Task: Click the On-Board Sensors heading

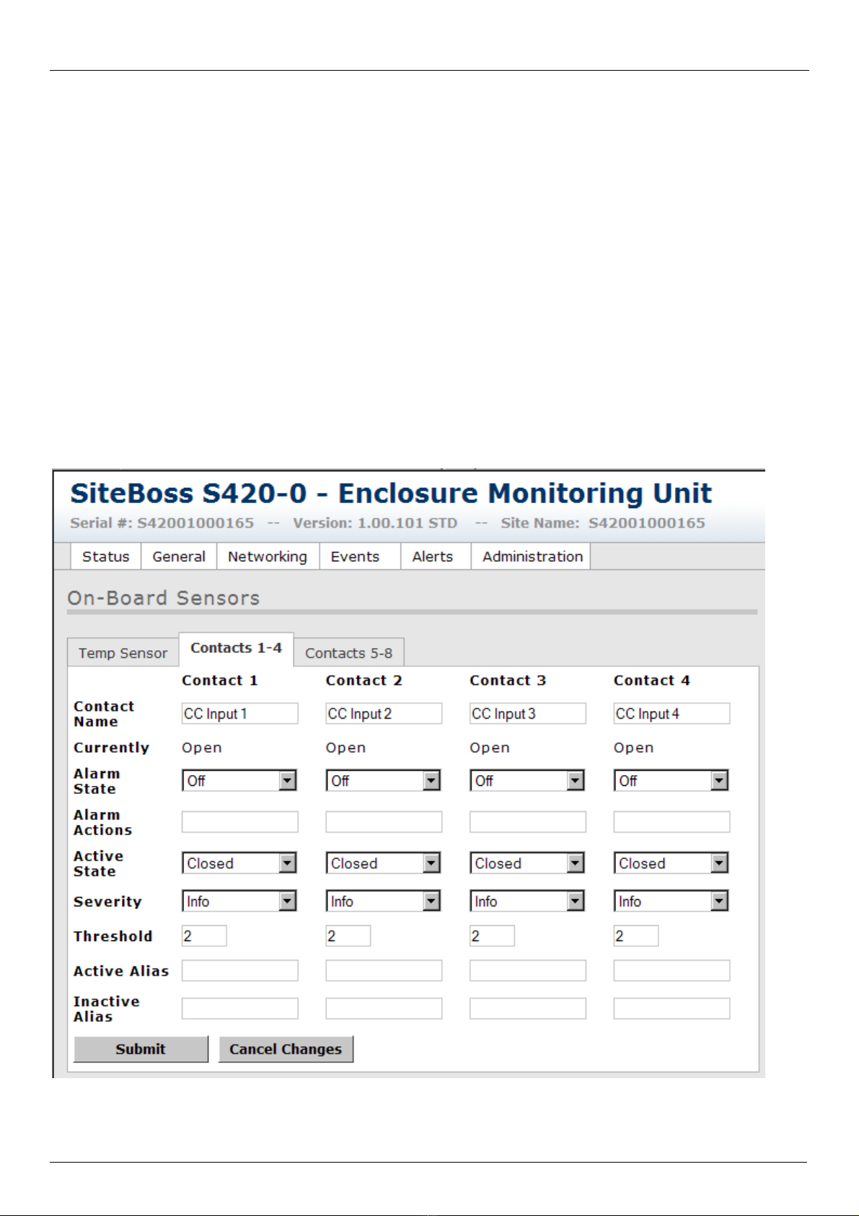Action: 164,598
